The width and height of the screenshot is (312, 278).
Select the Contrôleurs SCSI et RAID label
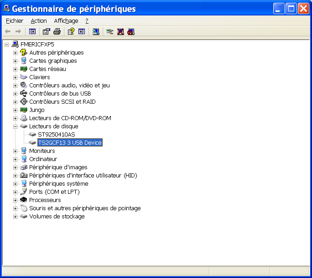click(62, 101)
